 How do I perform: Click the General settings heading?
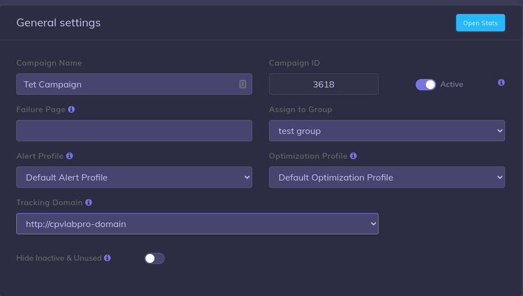click(58, 22)
